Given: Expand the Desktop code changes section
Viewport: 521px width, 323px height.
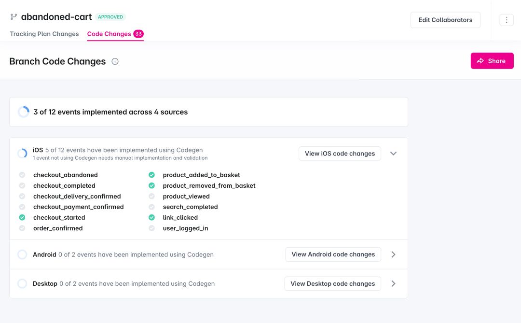Looking at the screenshot, I should click(393, 283).
